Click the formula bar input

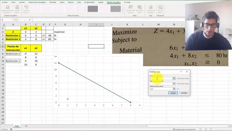(x=109, y=20)
